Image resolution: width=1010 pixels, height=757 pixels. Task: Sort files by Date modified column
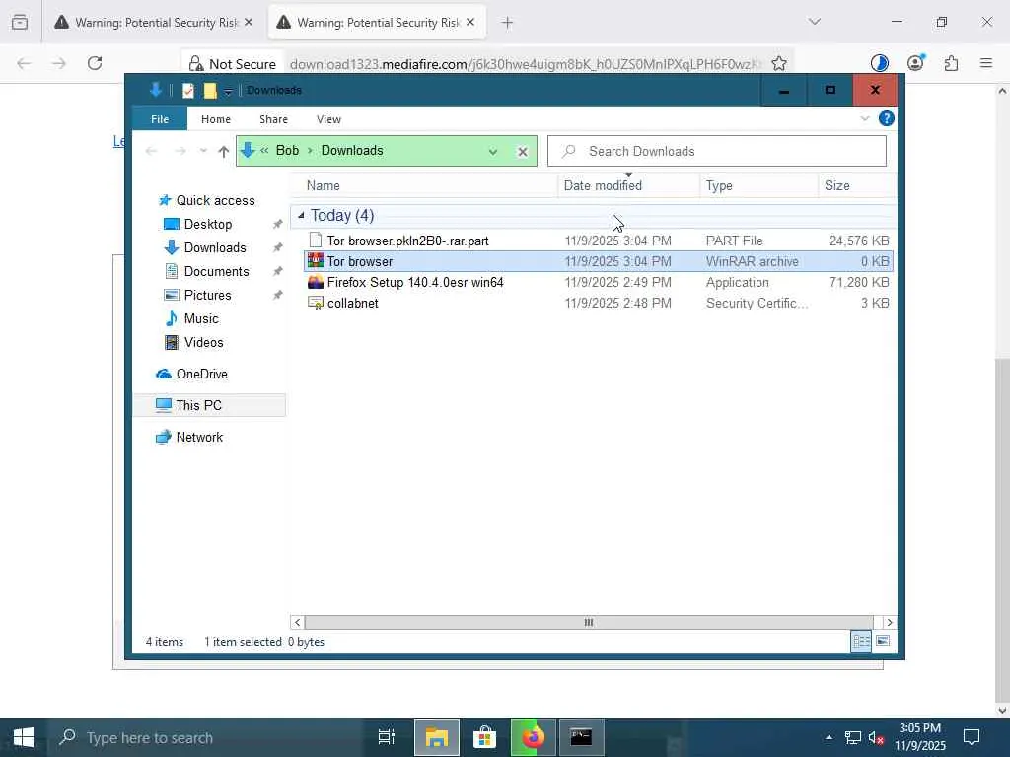(x=628, y=185)
